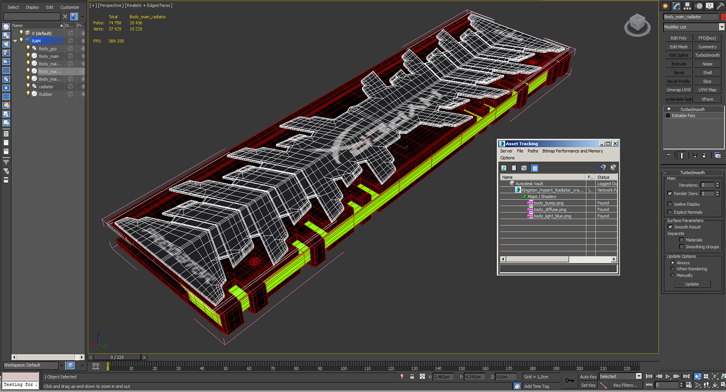726x392 pixels.
Task: Go to start of animation
Action: click(649, 376)
